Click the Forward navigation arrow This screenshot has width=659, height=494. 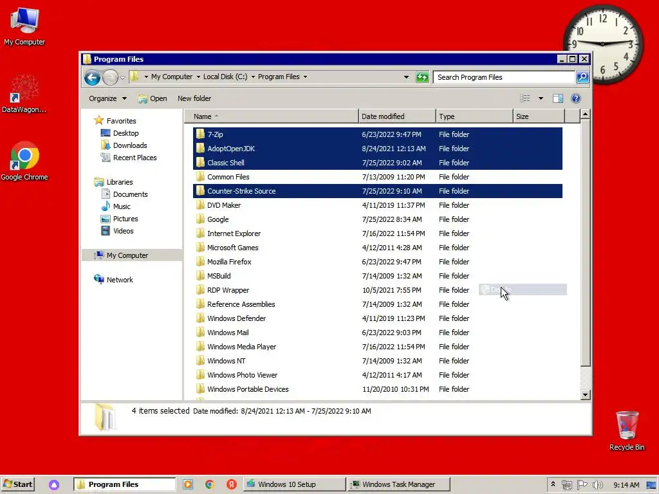coord(110,77)
